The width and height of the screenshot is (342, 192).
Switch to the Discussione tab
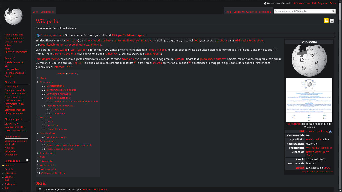click(x=47, y=12)
